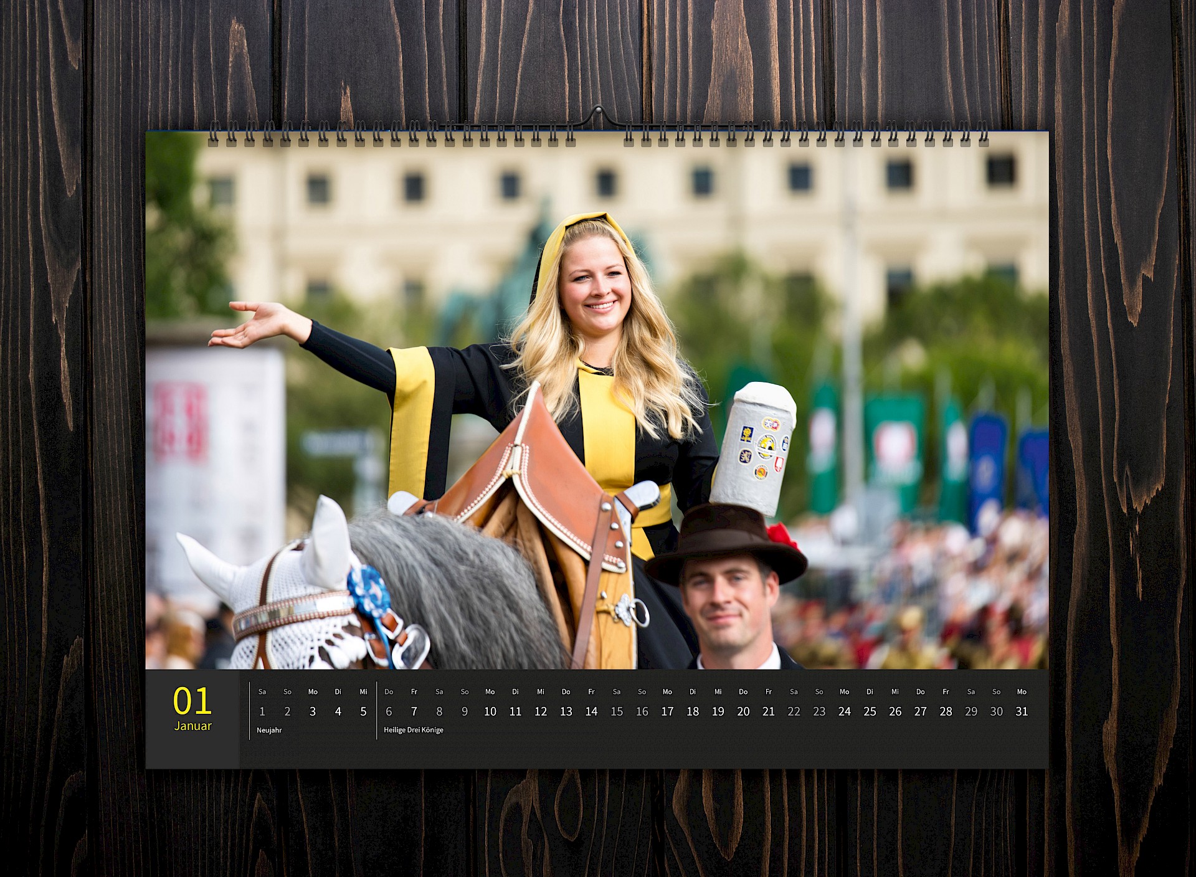Viewport: 1196px width, 877px height.
Task: Click the yellow month number 01
Action: click(x=192, y=701)
